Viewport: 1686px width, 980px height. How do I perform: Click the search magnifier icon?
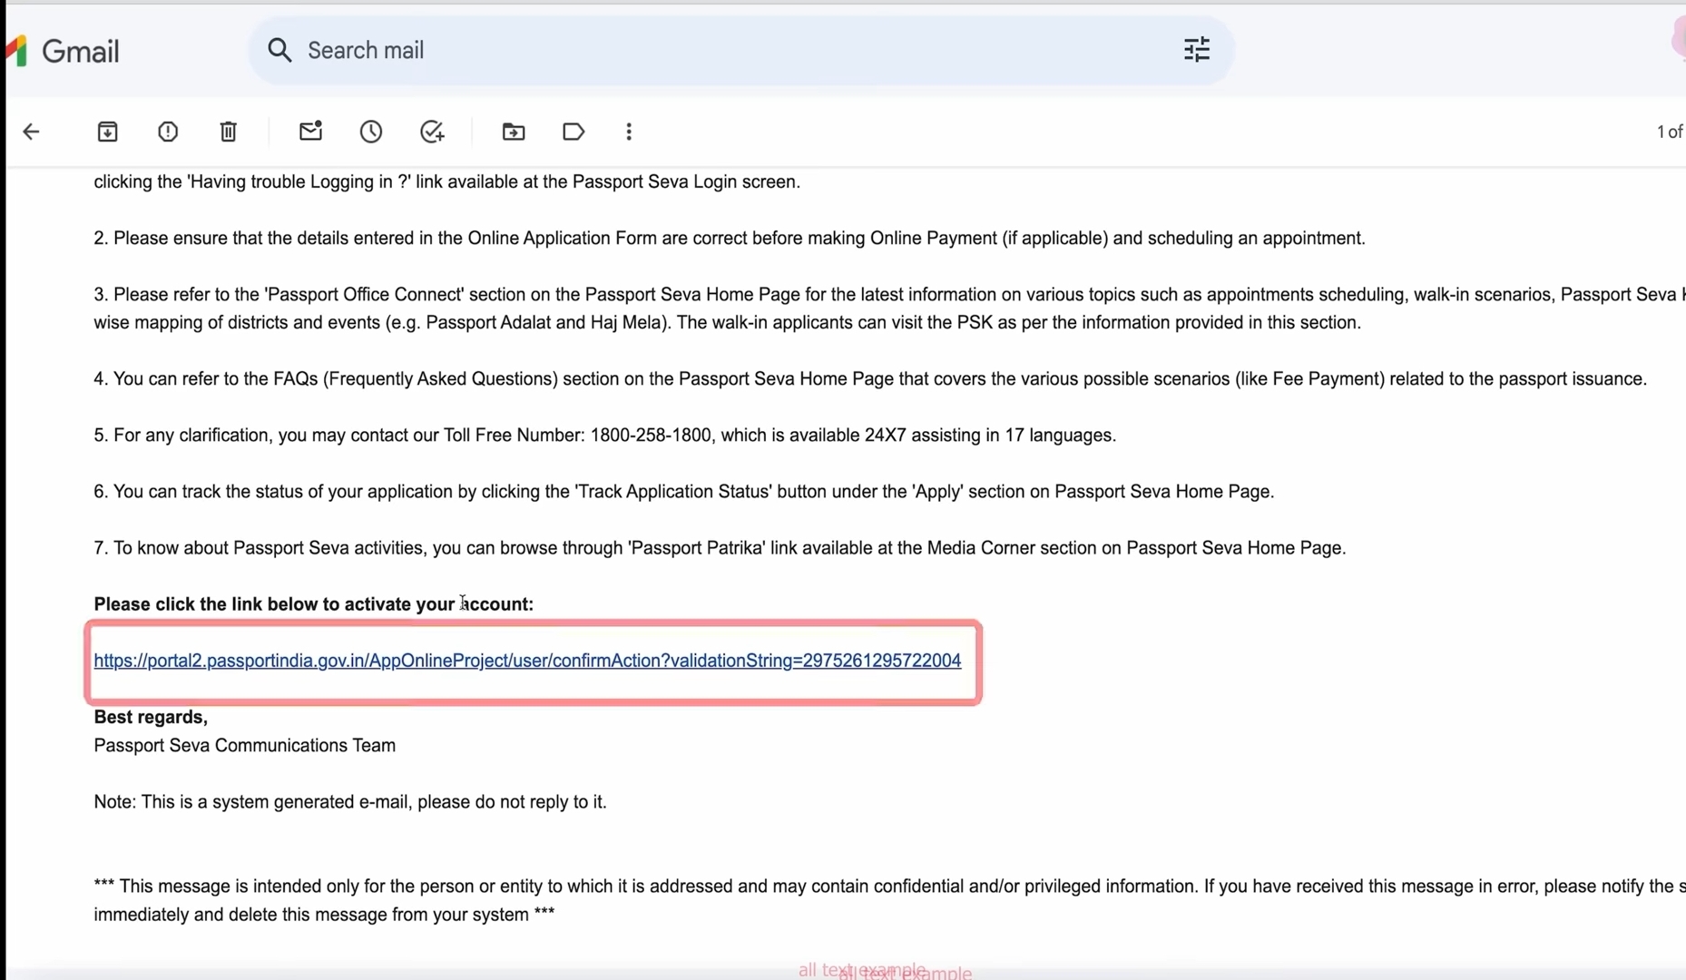tap(279, 51)
